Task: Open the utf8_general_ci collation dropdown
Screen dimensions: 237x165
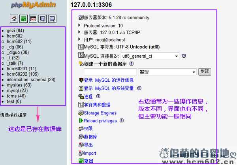Action: pos(150,56)
